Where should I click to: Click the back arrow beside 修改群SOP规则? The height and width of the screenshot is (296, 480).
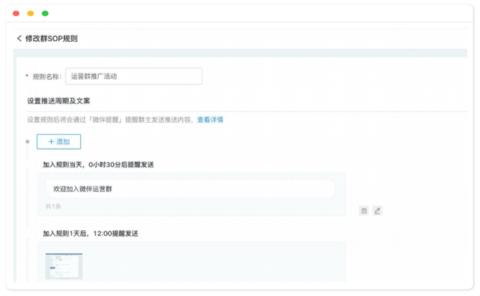pos(19,38)
